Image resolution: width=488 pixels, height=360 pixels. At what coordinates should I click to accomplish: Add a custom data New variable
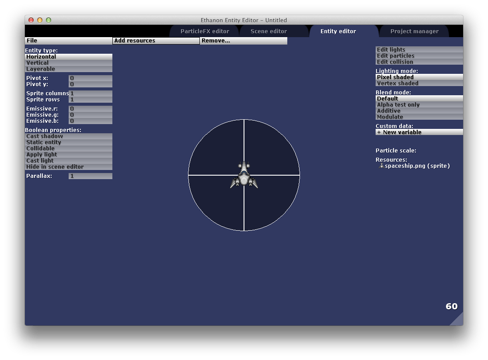pos(419,132)
